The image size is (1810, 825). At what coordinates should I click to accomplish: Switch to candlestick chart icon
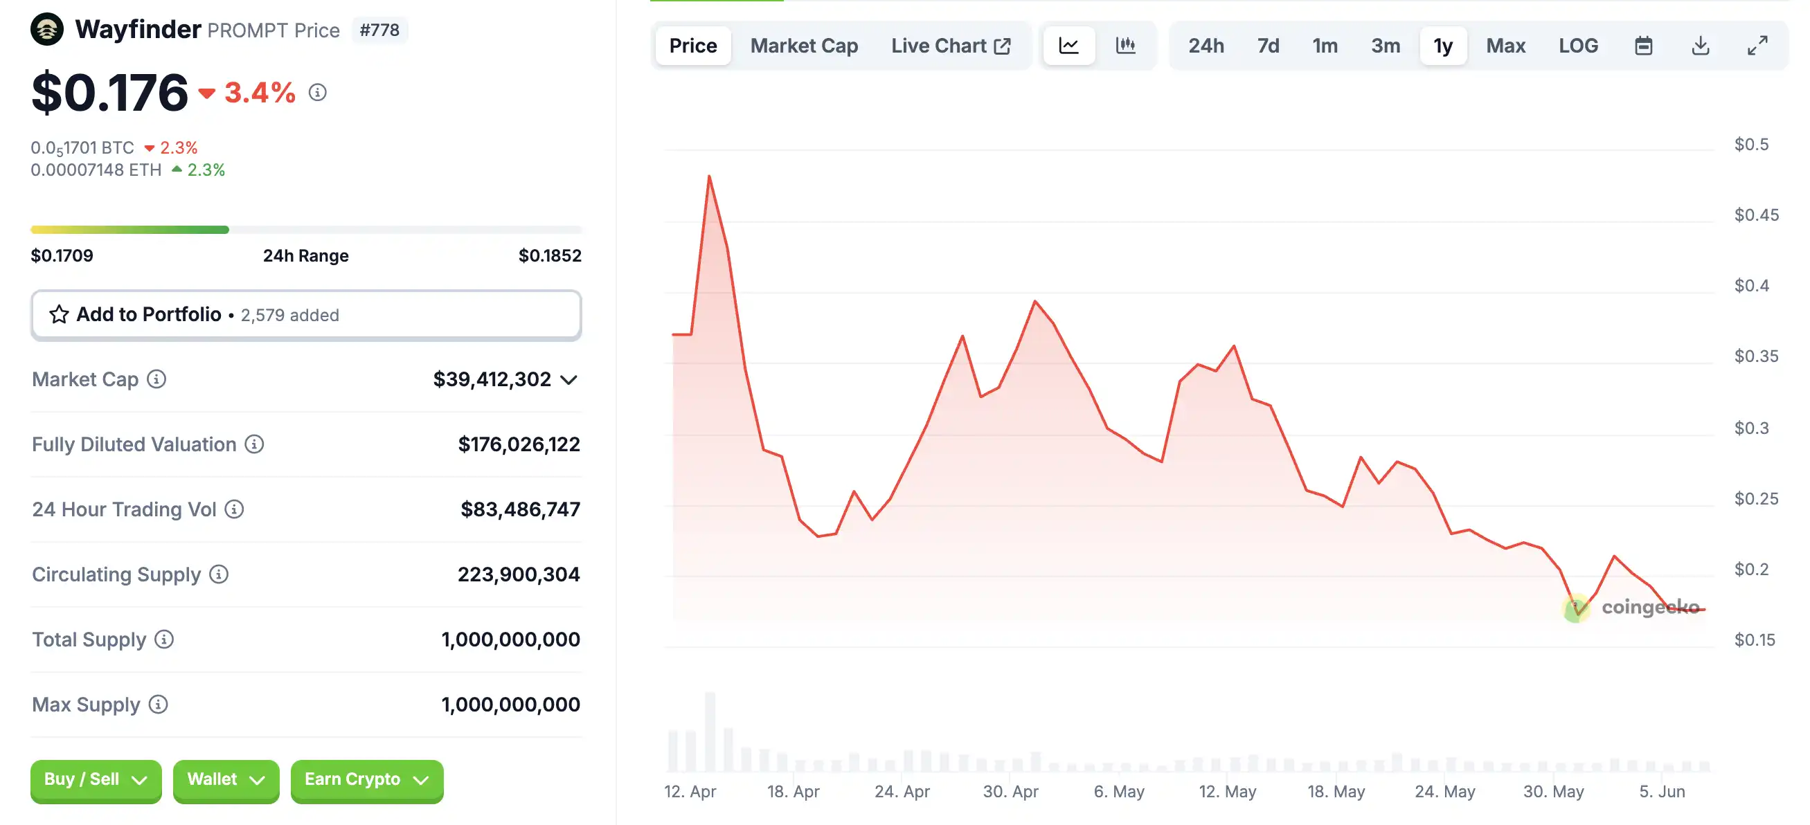pyautogui.click(x=1126, y=46)
